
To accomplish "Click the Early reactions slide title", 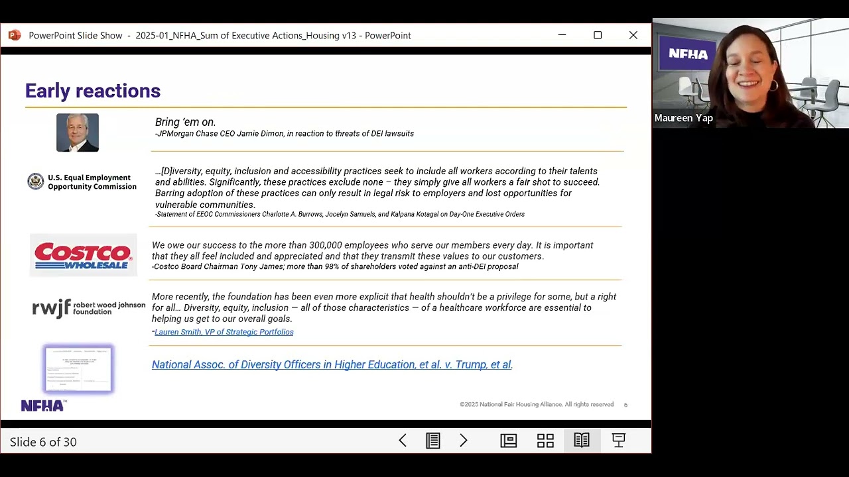I will [93, 91].
